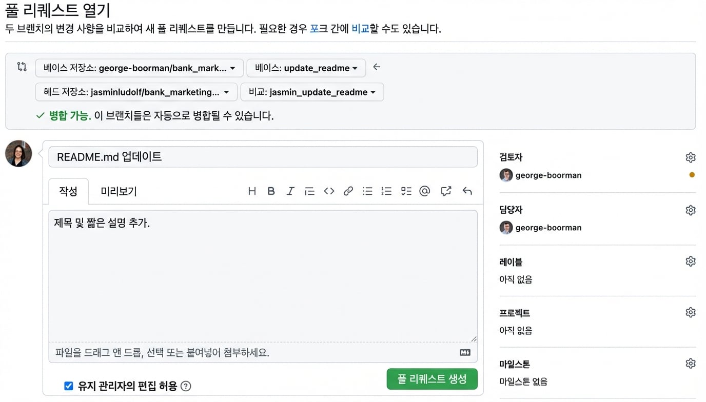Open the 베이스: update_readme branch dropdown
The width and height of the screenshot is (706, 402).
(x=306, y=68)
